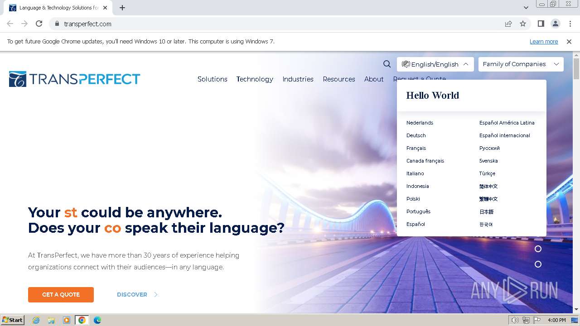
Task: Select Canada français language
Action: pyautogui.click(x=425, y=161)
